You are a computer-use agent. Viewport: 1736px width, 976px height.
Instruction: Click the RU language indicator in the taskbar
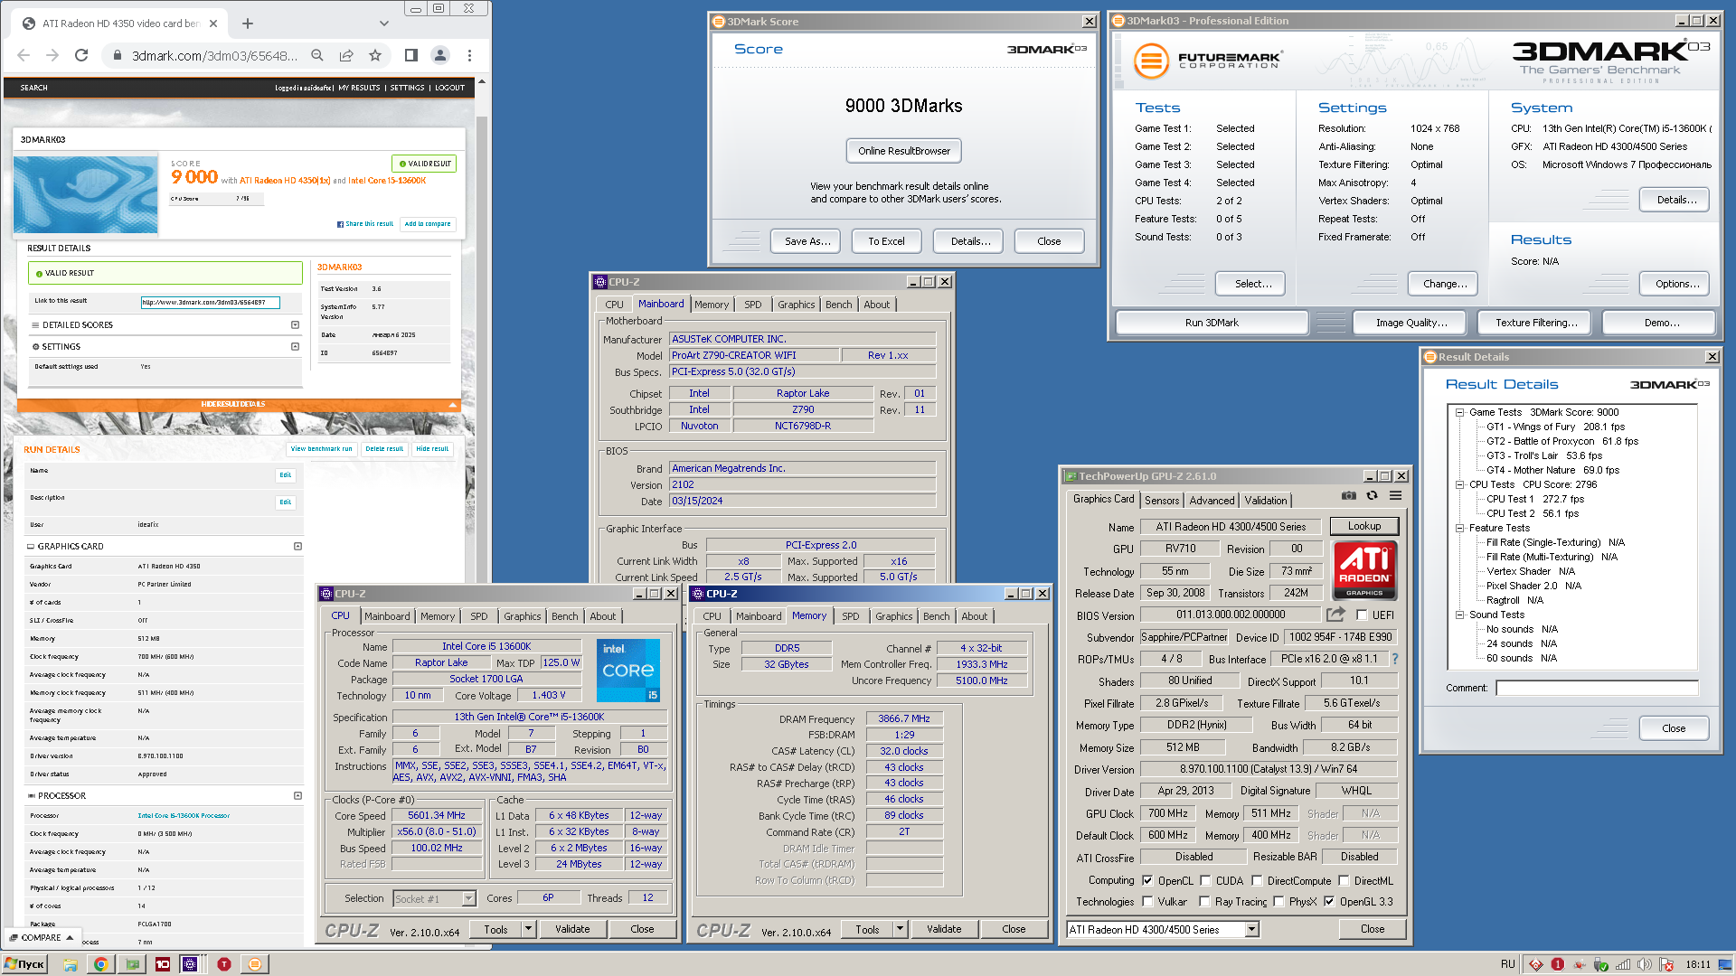(x=1507, y=964)
